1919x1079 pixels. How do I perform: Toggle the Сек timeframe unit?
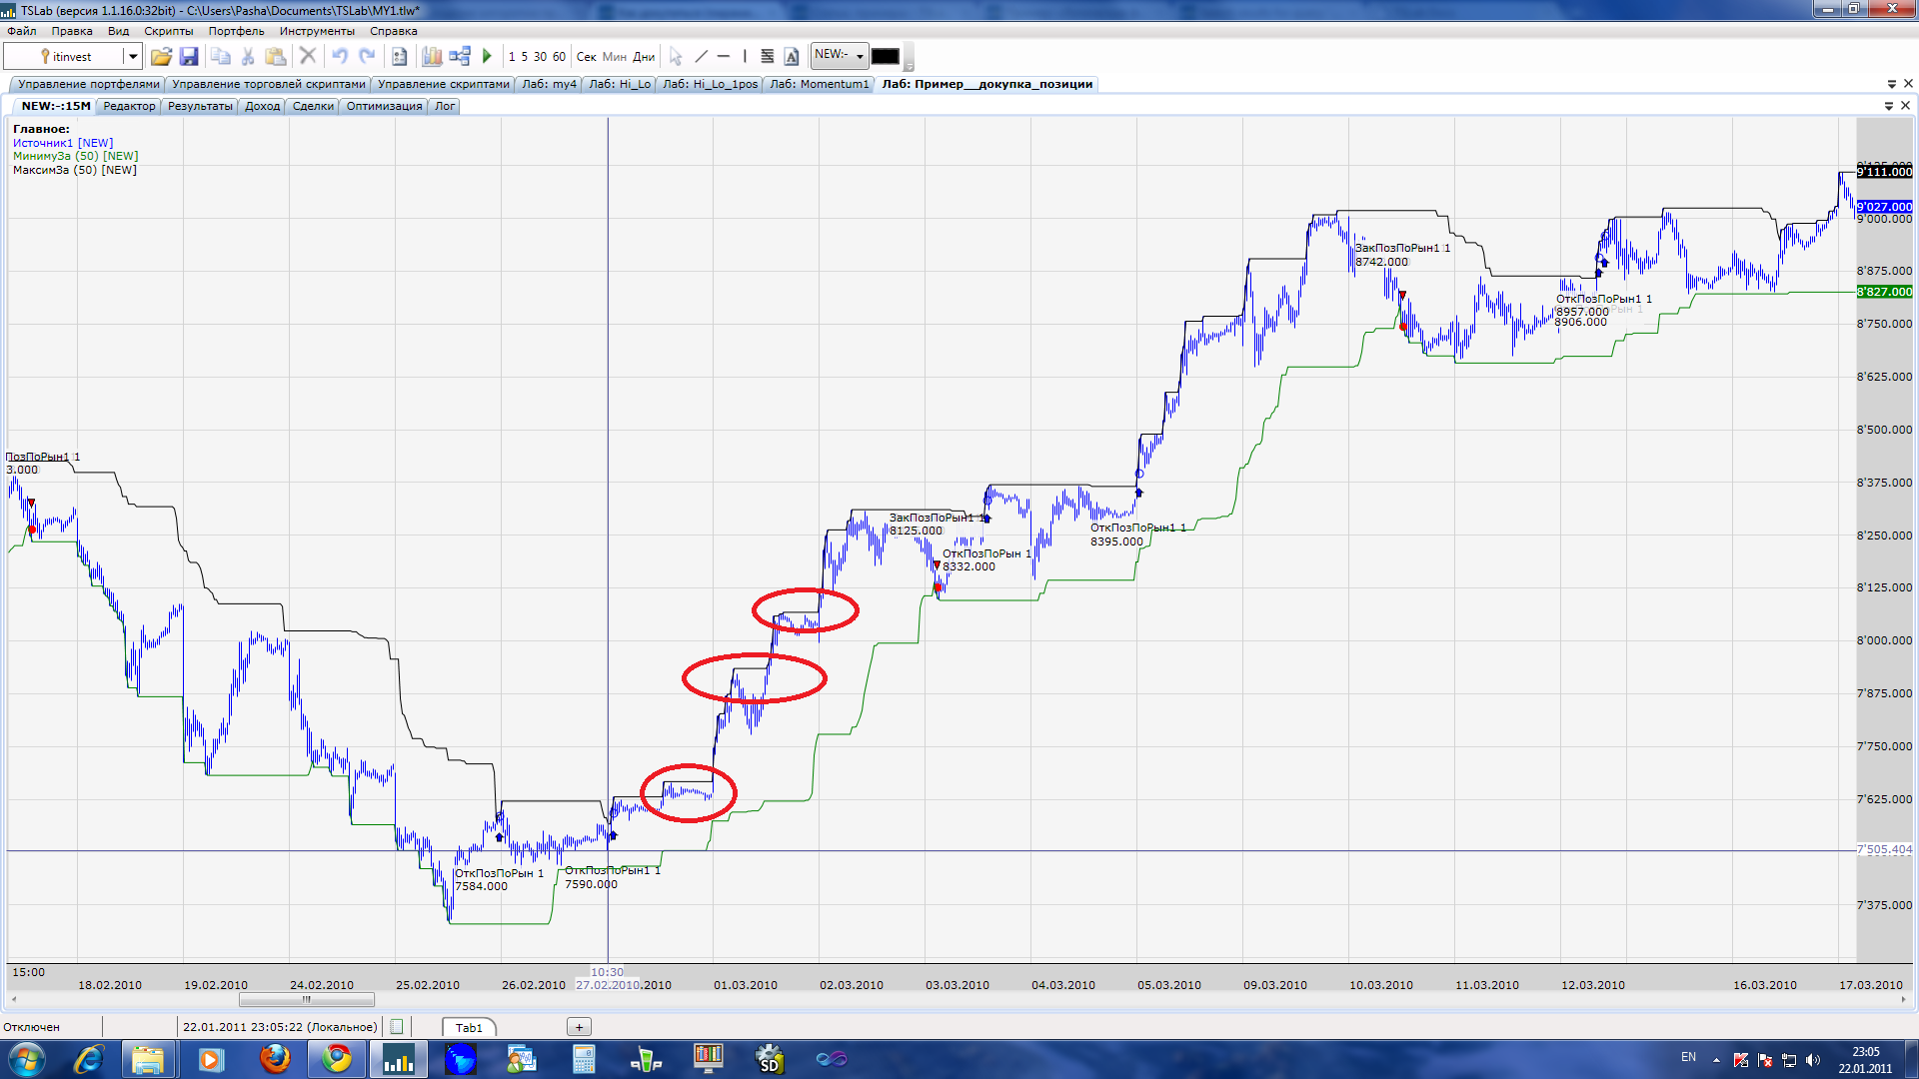(586, 57)
